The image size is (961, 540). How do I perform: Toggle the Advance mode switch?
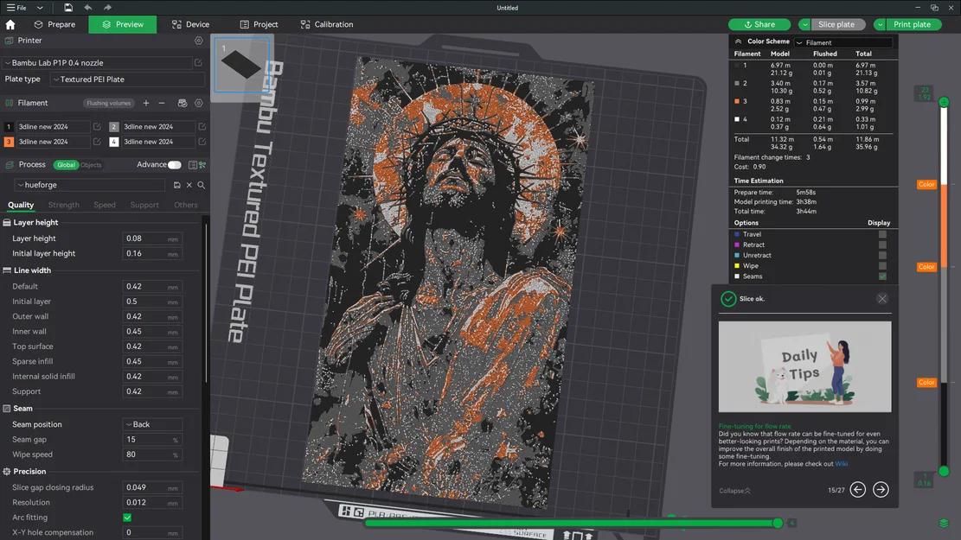pos(175,165)
